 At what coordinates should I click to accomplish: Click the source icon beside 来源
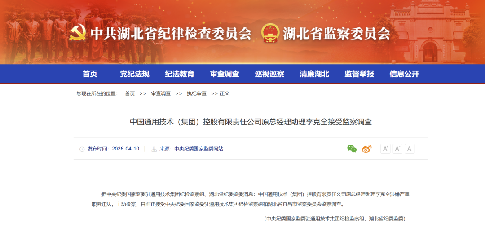click(154, 149)
